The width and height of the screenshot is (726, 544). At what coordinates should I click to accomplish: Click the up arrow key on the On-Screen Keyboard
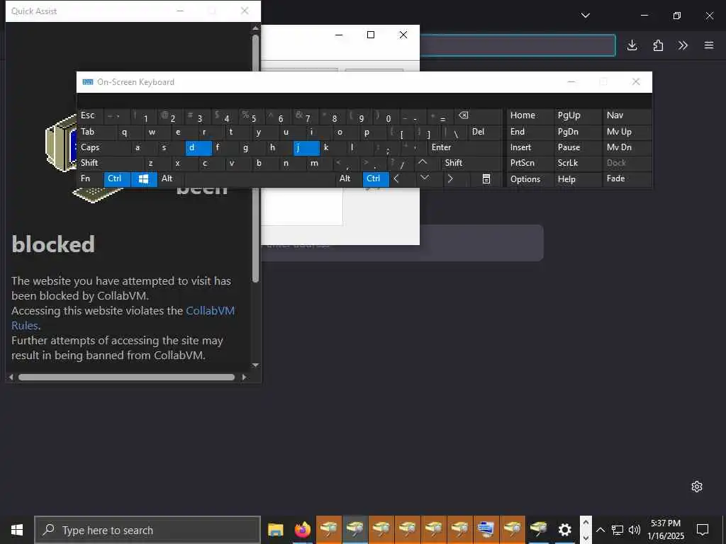click(423, 163)
